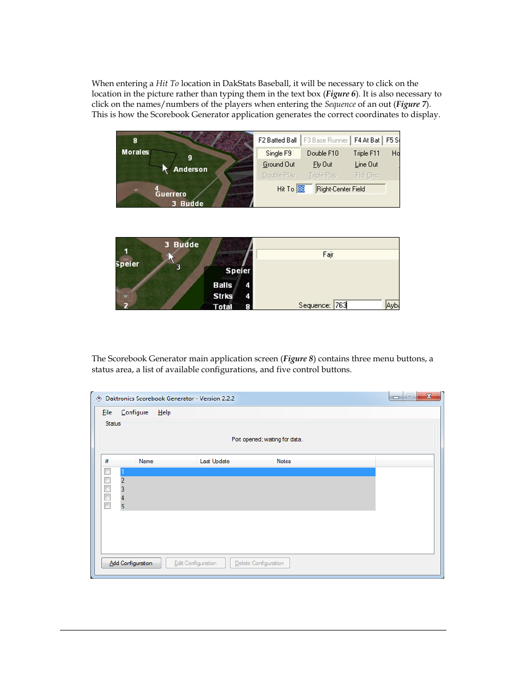Select configuration row 3 in the list

(247, 489)
